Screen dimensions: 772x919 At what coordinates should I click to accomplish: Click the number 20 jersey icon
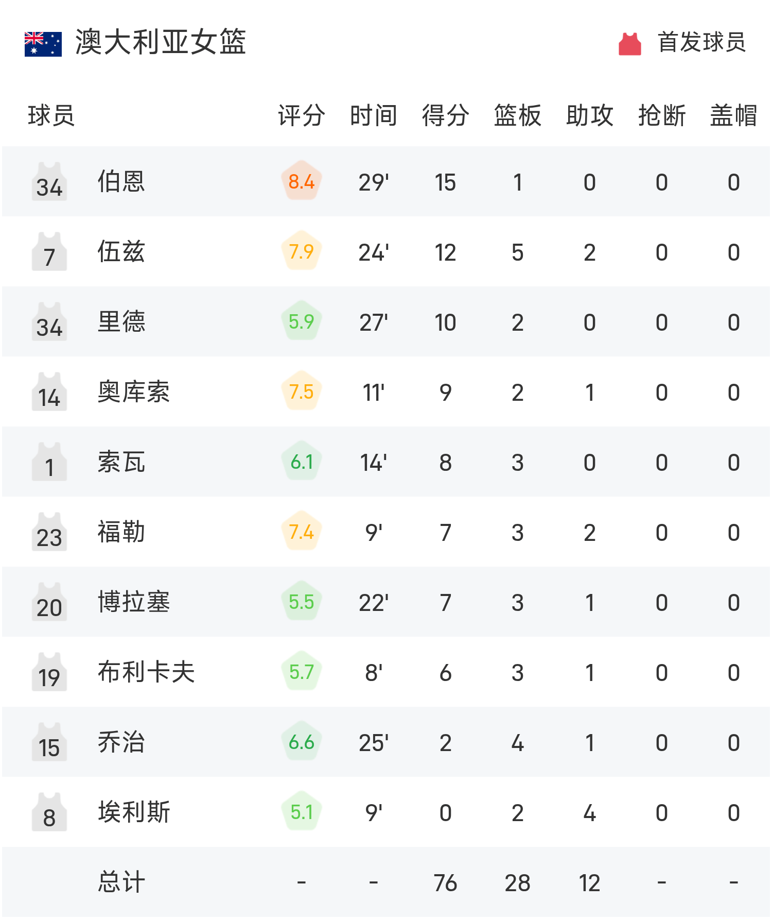coord(49,602)
